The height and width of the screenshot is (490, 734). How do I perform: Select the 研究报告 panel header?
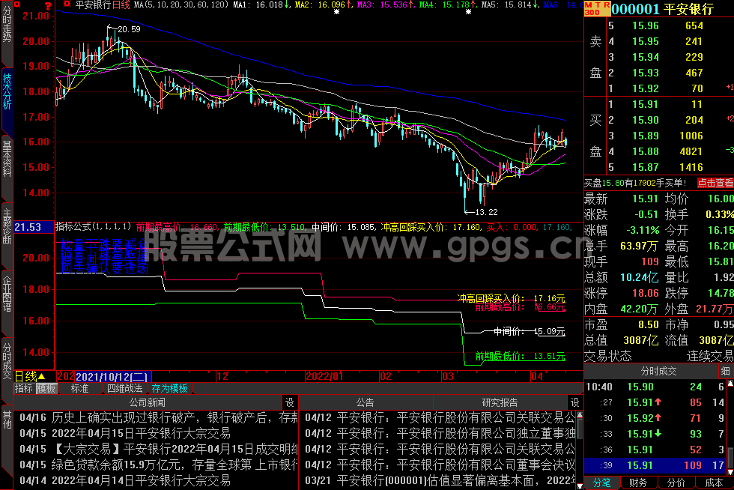point(500,402)
